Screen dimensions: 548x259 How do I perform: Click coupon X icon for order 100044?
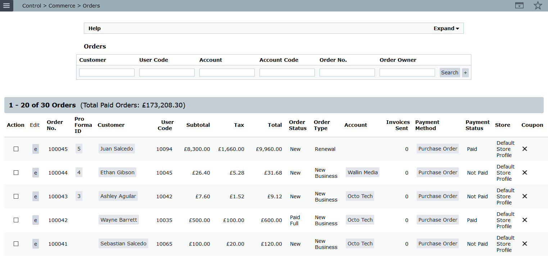point(525,172)
